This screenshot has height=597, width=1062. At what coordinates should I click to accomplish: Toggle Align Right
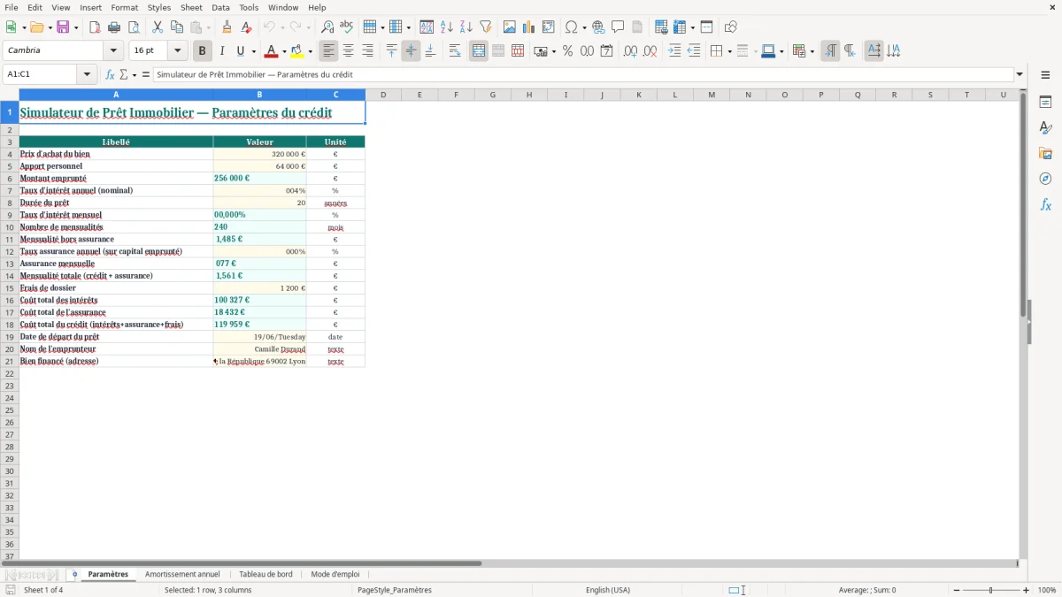tap(368, 51)
